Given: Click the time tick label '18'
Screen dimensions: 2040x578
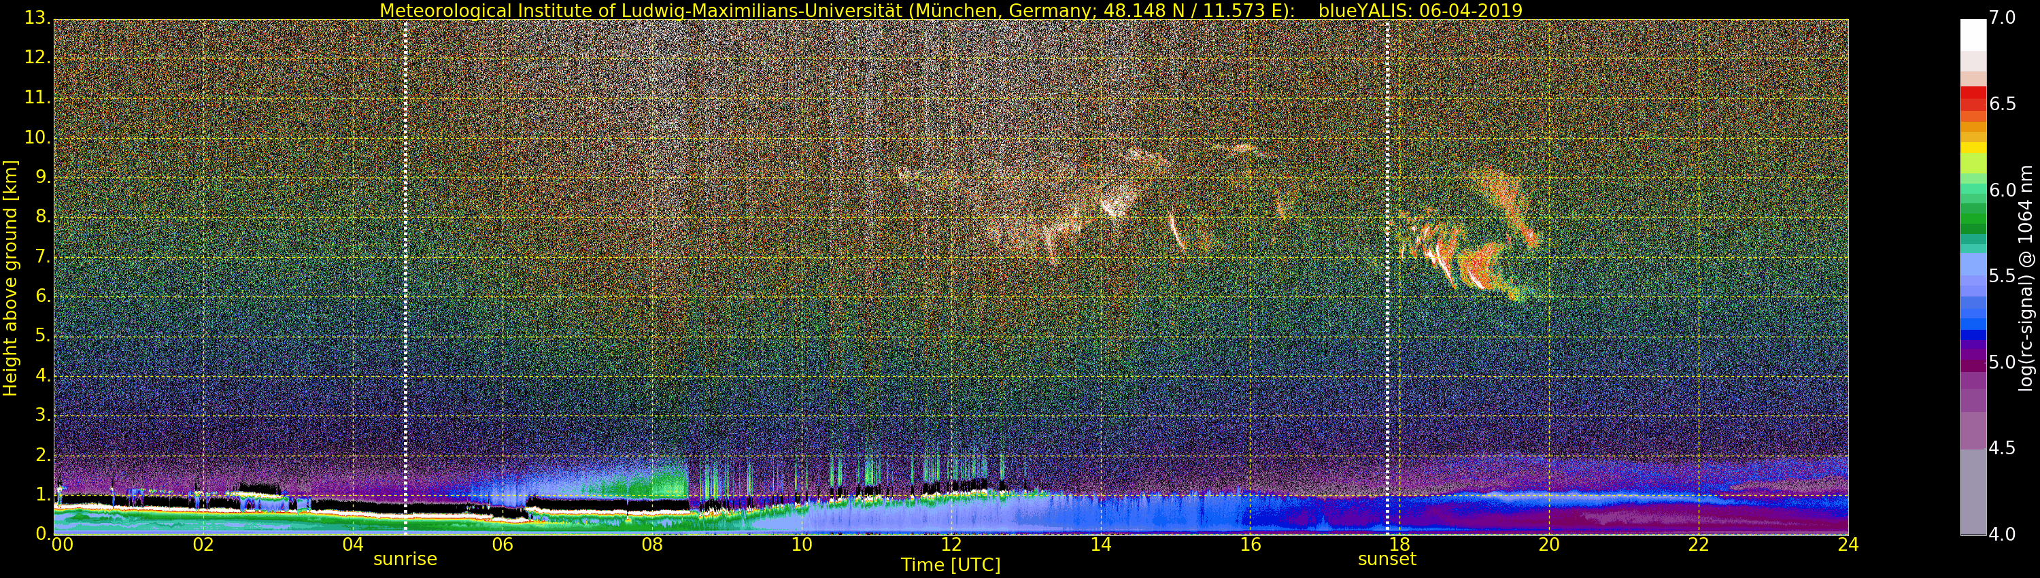Looking at the screenshot, I should coord(1399,545).
